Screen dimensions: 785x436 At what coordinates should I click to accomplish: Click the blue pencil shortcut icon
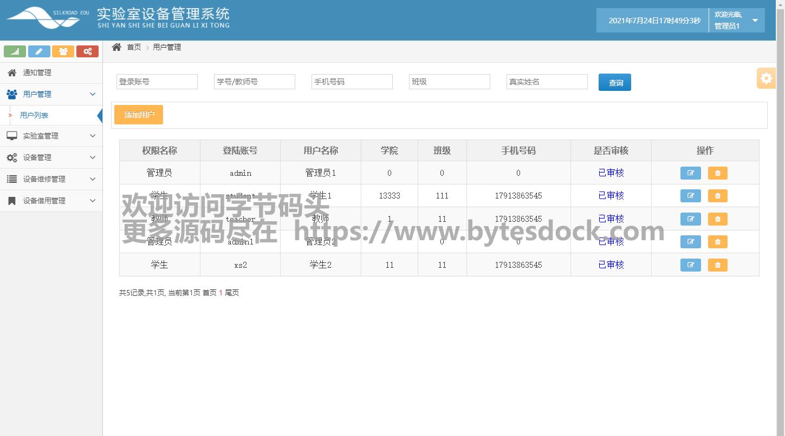tap(39, 51)
